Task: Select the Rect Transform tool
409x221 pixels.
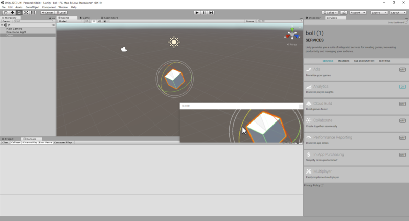Action: click(33, 12)
